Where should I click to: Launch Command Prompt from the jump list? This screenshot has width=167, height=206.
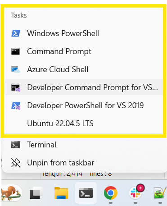point(84,51)
